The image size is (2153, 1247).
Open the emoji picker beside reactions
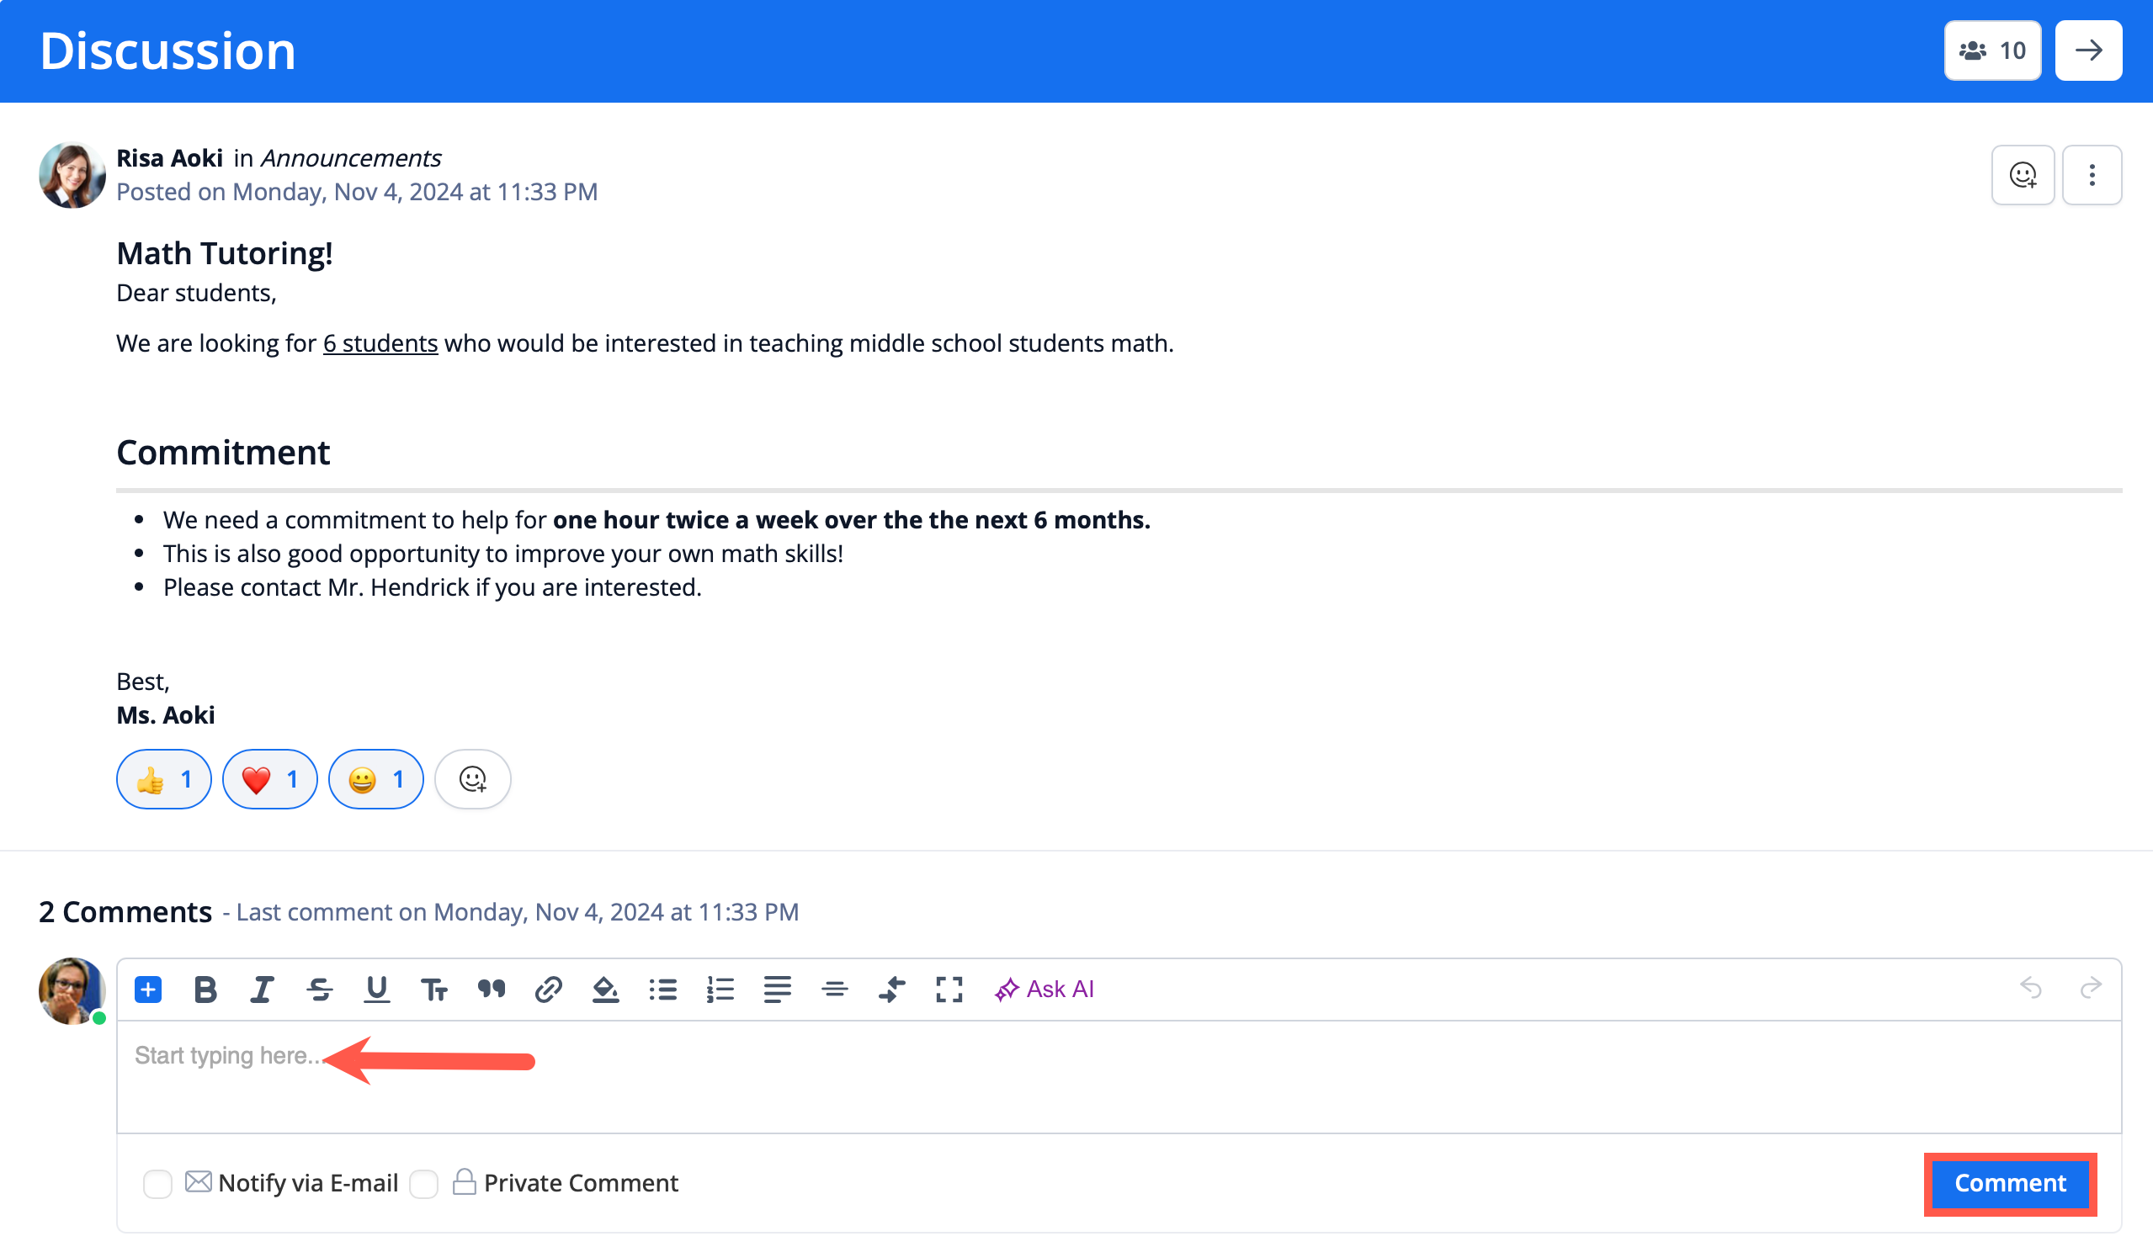click(472, 779)
